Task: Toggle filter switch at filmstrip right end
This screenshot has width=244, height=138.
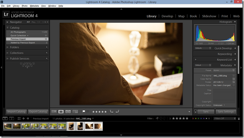Action: coord(239,119)
